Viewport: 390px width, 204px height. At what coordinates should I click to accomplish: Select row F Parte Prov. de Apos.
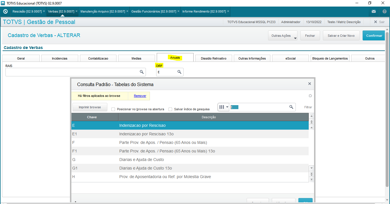point(190,142)
